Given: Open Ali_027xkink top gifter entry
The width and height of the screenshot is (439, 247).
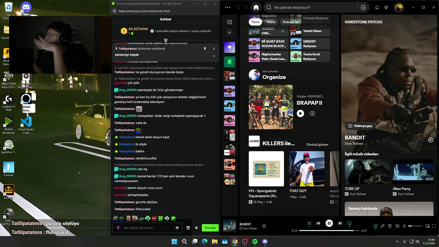Looking at the screenshot, I should point(134,31).
